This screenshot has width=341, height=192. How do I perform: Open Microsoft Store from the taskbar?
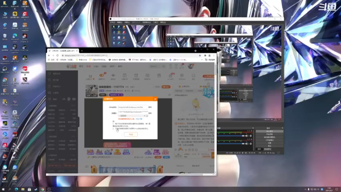coord(29,189)
